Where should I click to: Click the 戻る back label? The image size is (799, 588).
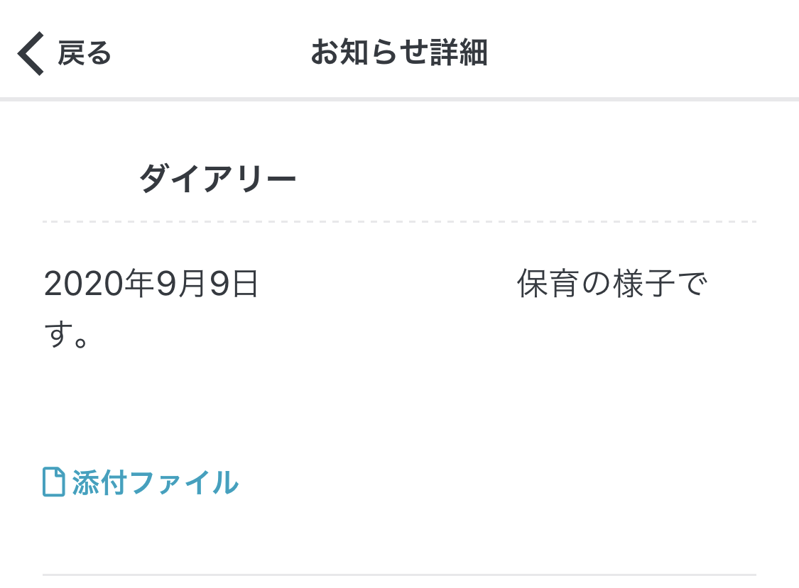85,53
